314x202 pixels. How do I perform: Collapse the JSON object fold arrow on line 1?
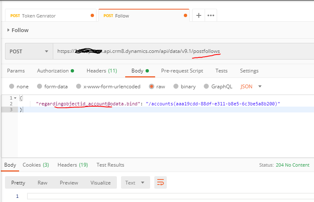(x=15, y=98)
